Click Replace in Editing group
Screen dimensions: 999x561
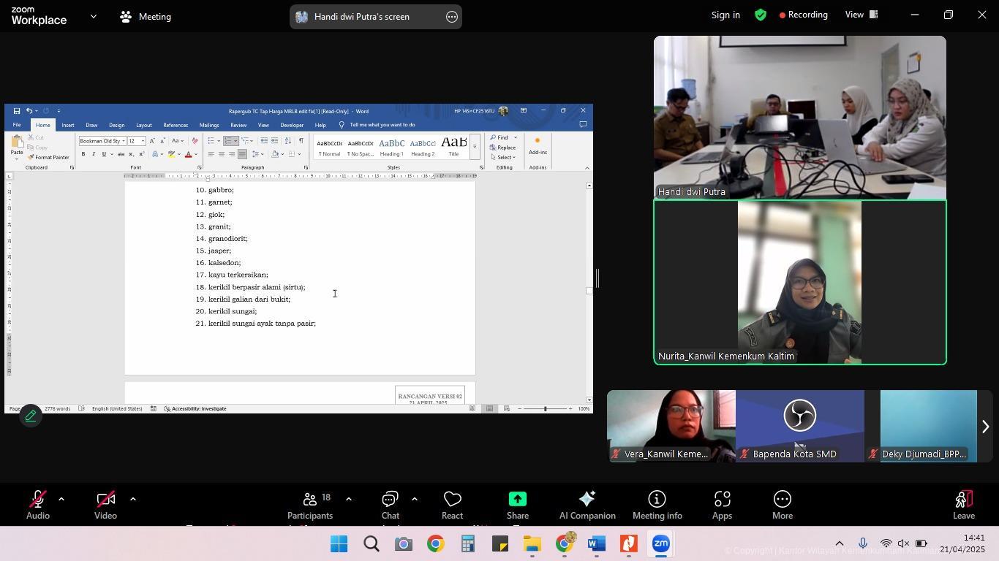tap(502, 148)
